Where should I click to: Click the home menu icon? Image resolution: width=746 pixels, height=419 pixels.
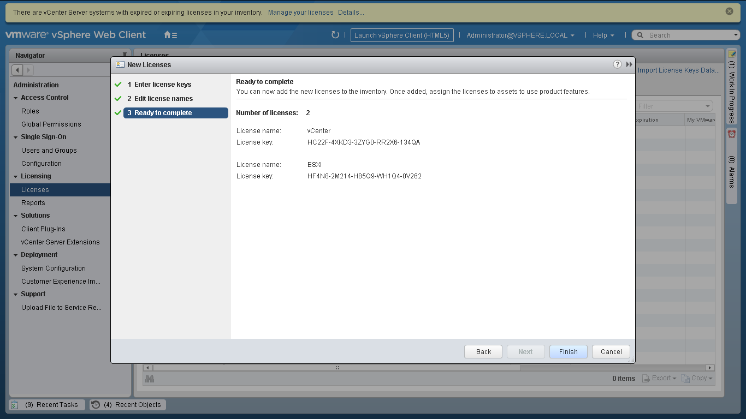click(170, 35)
